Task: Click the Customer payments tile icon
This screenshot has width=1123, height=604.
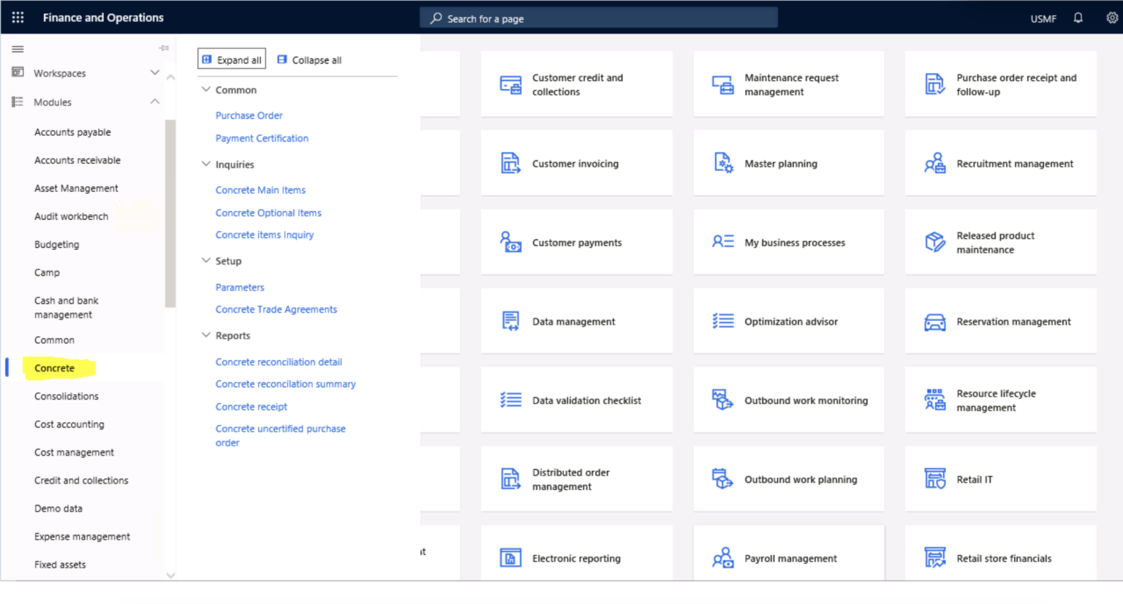Action: pos(510,242)
